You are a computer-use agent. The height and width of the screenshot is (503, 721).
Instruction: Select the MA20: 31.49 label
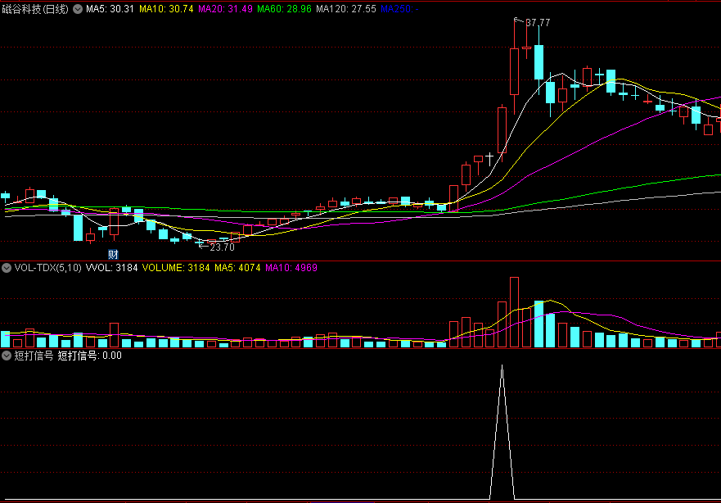click(x=225, y=9)
